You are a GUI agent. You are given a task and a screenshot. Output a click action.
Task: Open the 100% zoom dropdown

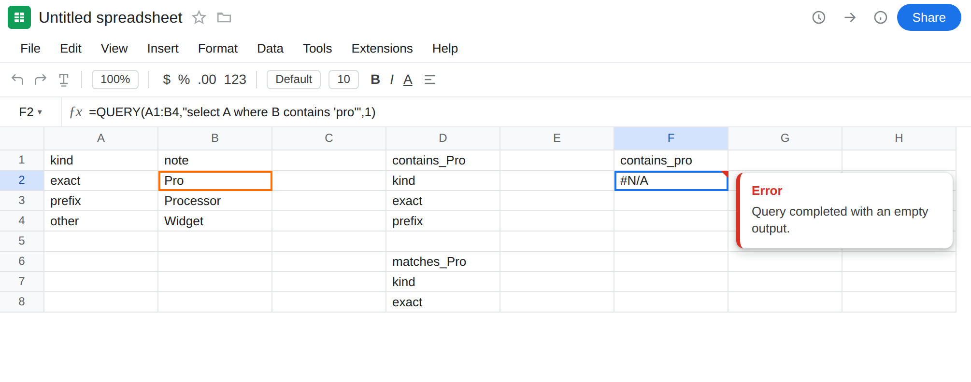[115, 79]
